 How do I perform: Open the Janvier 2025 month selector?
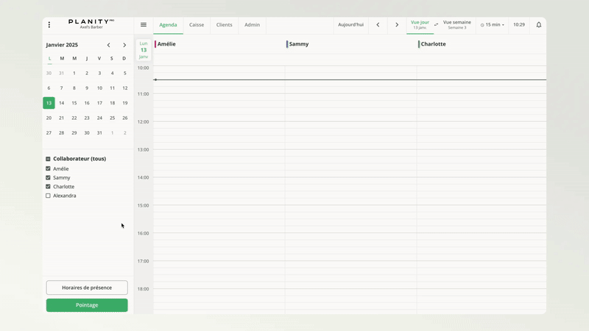[62, 45]
